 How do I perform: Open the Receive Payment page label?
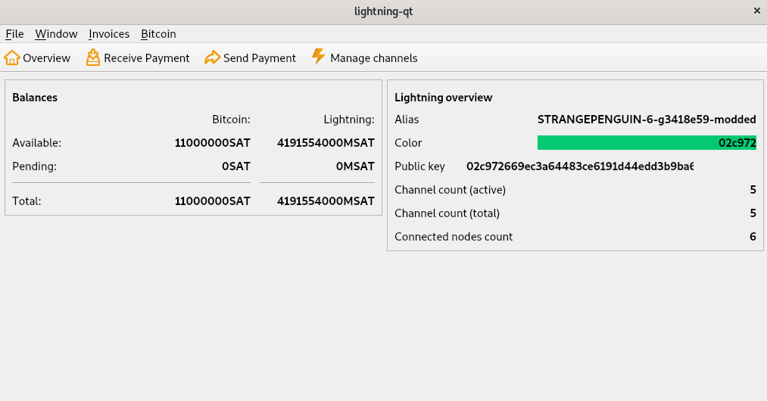[147, 58]
